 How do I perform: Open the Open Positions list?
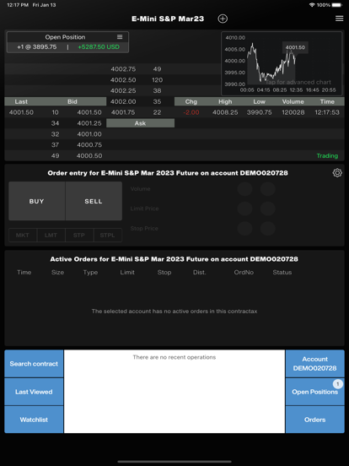click(x=315, y=392)
